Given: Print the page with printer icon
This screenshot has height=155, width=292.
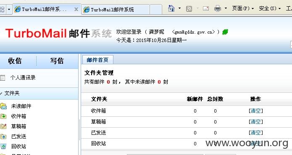Looking at the screenshot, I should 218,8.
